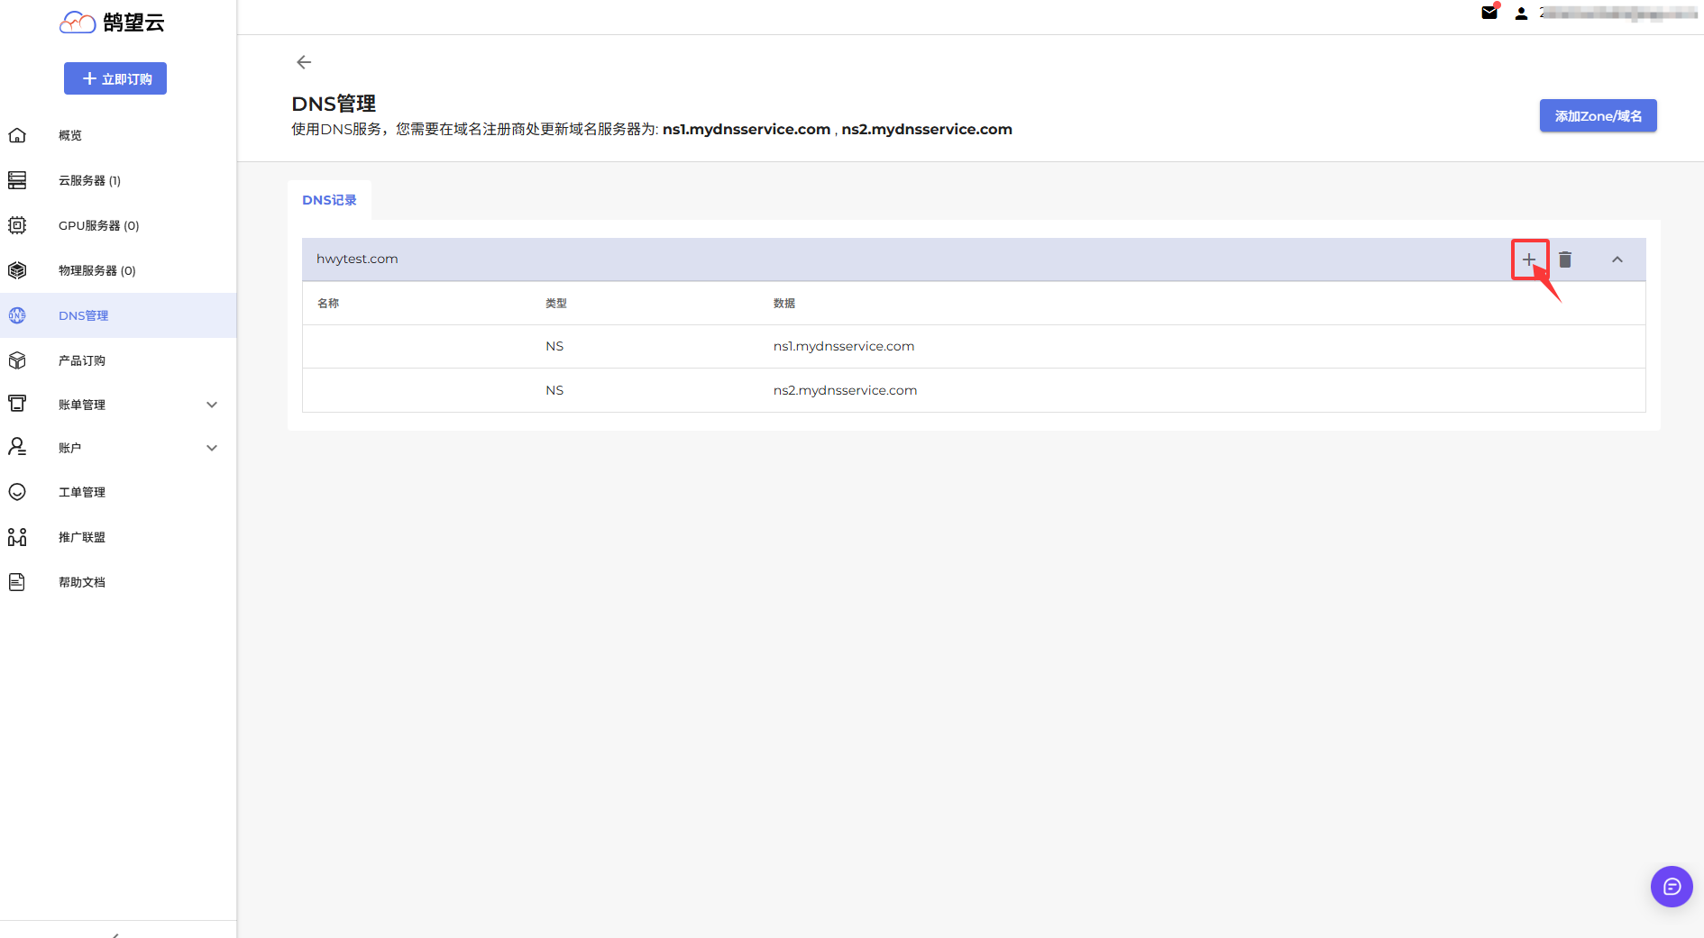Open 帮助文档 help documents
The height and width of the screenshot is (938, 1704).
(x=82, y=582)
